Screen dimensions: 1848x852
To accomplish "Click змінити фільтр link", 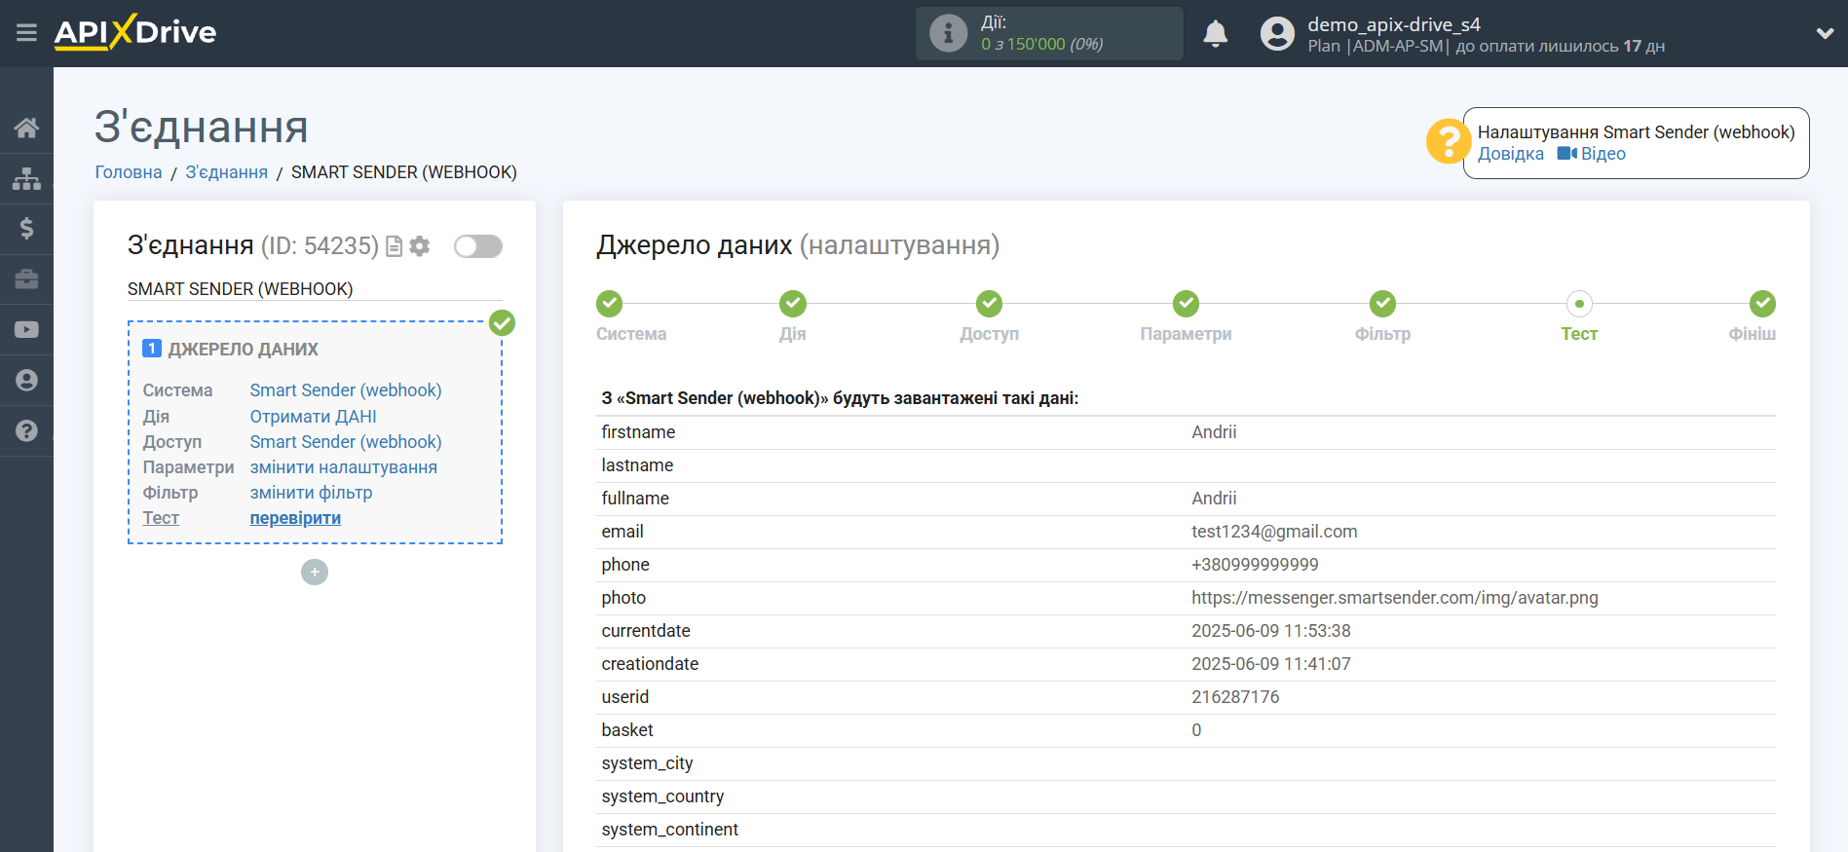I will click(x=311, y=493).
